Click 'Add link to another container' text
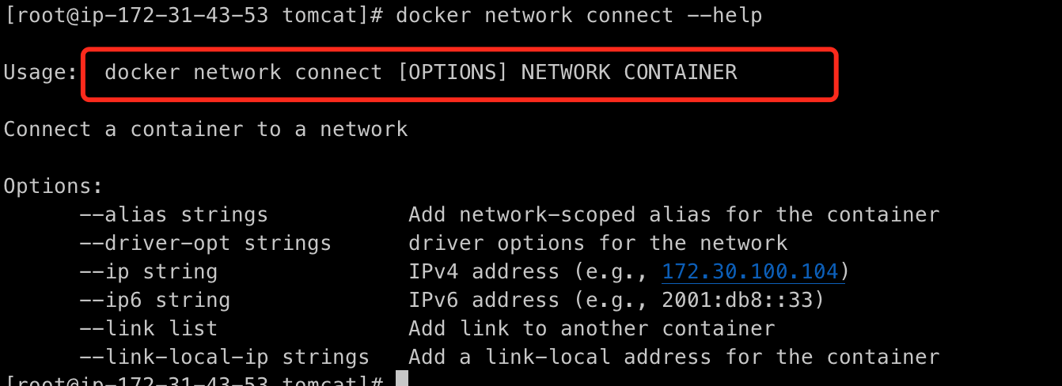Viewport: 1062px width, 386px height. point(591,328)
